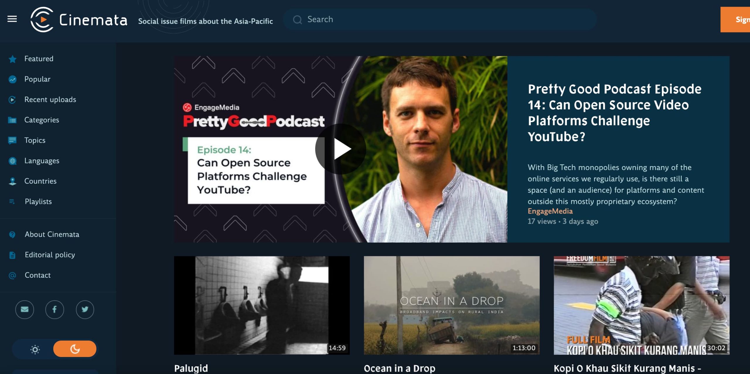750x374 pixels.
Task: Open the Featured section via star icon
Action: click(x=12, y=58)
